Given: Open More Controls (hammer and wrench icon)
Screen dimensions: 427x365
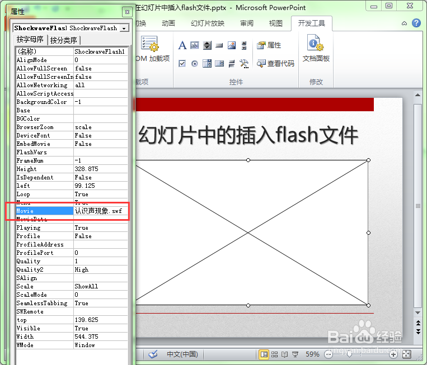Looking at the screenshot, I should click(x=244, y=64).
